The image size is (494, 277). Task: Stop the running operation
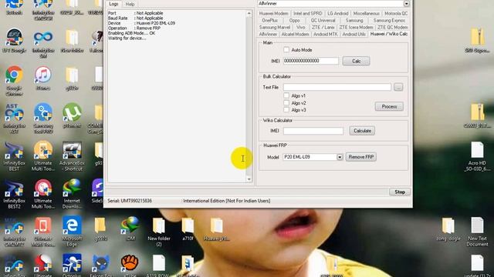tap(400, 192)
